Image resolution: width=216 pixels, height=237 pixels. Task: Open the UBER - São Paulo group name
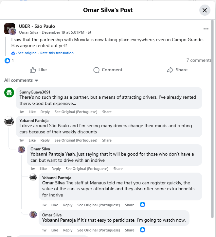click(37, 26)
